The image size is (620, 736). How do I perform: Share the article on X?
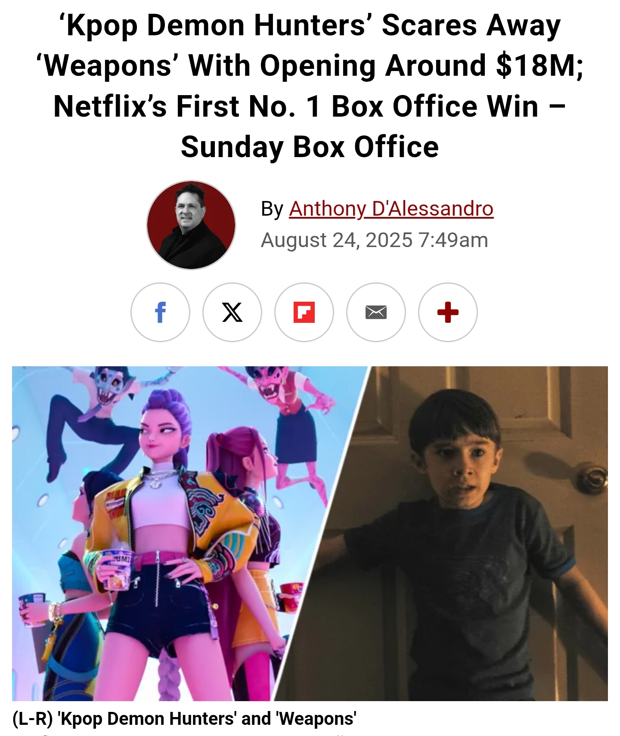click(x=232, y=312)
